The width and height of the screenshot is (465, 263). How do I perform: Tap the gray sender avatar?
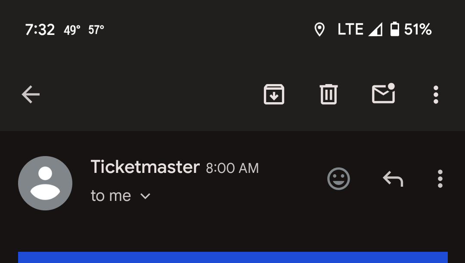pos(45,183)
